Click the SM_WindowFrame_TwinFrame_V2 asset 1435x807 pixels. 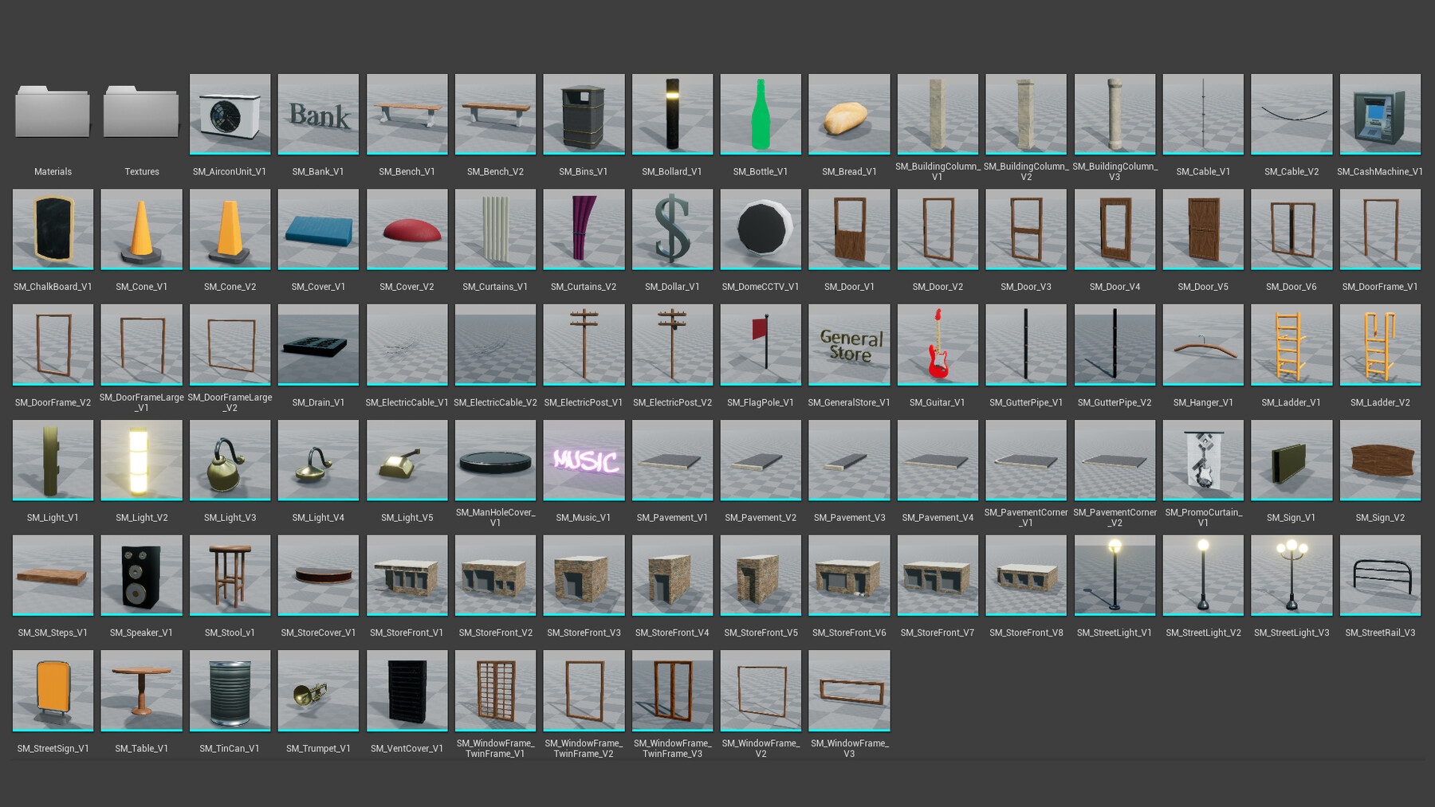coord(584,690)
